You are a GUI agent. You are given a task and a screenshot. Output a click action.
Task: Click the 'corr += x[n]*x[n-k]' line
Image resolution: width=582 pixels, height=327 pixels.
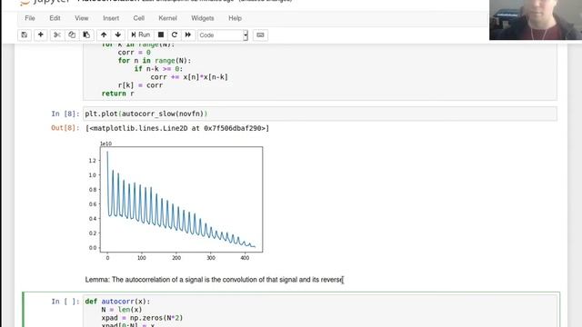click(x=189, y=77)
